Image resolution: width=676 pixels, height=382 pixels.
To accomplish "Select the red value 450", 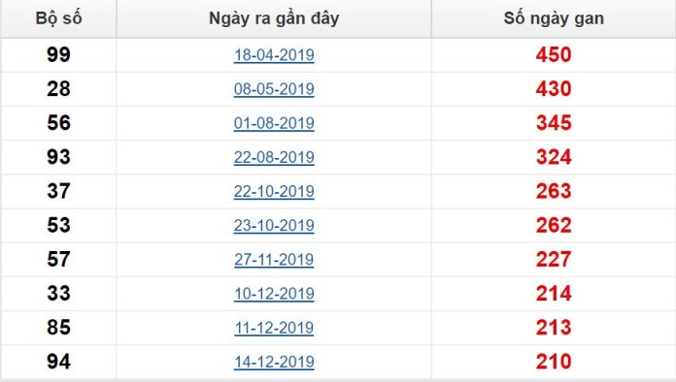I will tap(554, 54).
